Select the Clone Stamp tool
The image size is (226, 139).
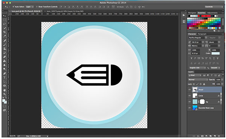pyautogui.click(x=5, y=49)
